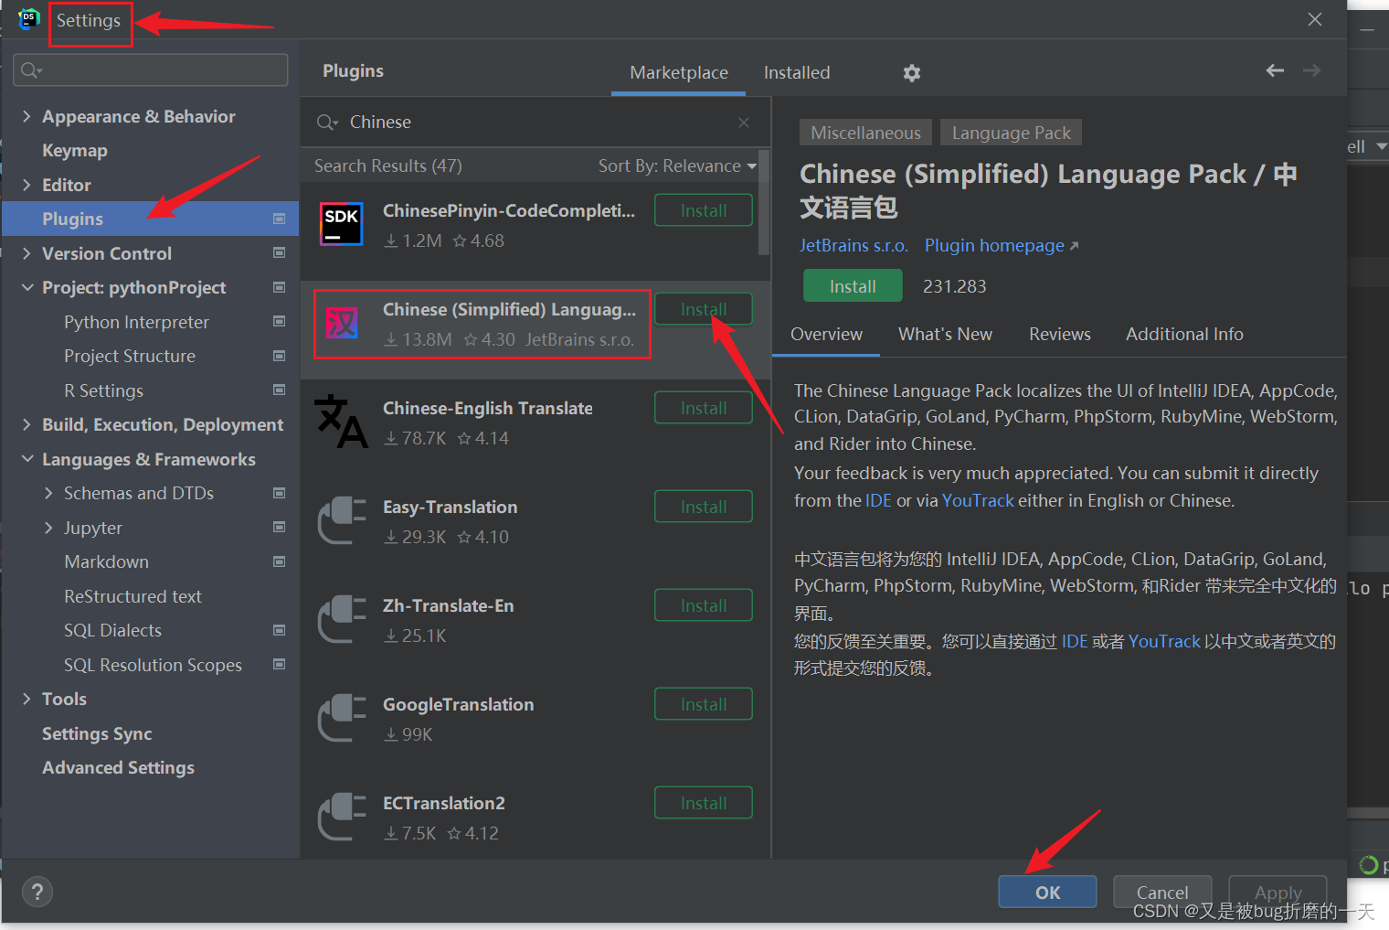Expand the Tools settings node
This screenshot has width=1389, height=930.
click(27, 699)
